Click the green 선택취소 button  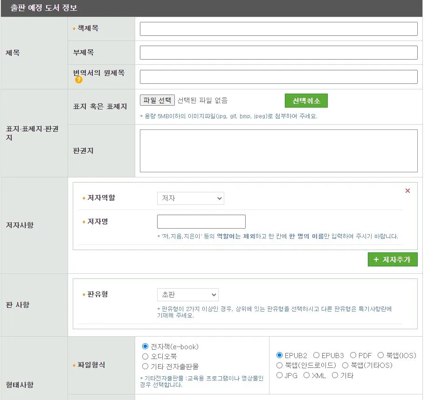[x=306, y=101]
